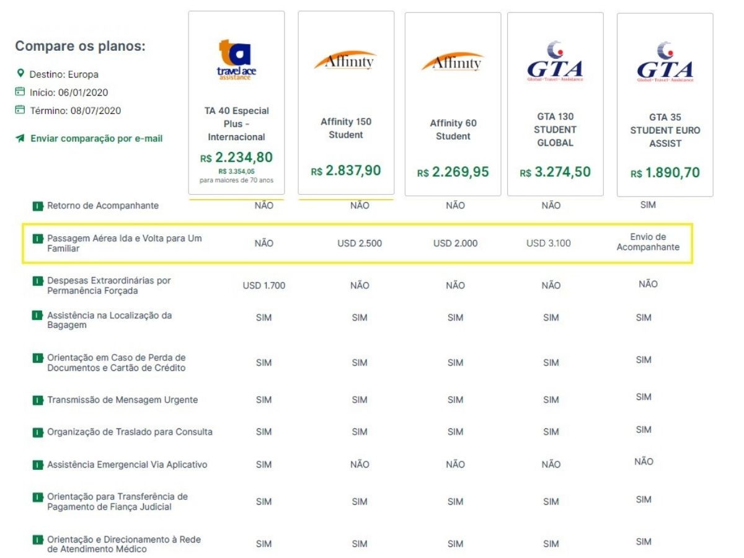Click info icon for Pagamento de Fiança Judicial

[x=38, y=497]
